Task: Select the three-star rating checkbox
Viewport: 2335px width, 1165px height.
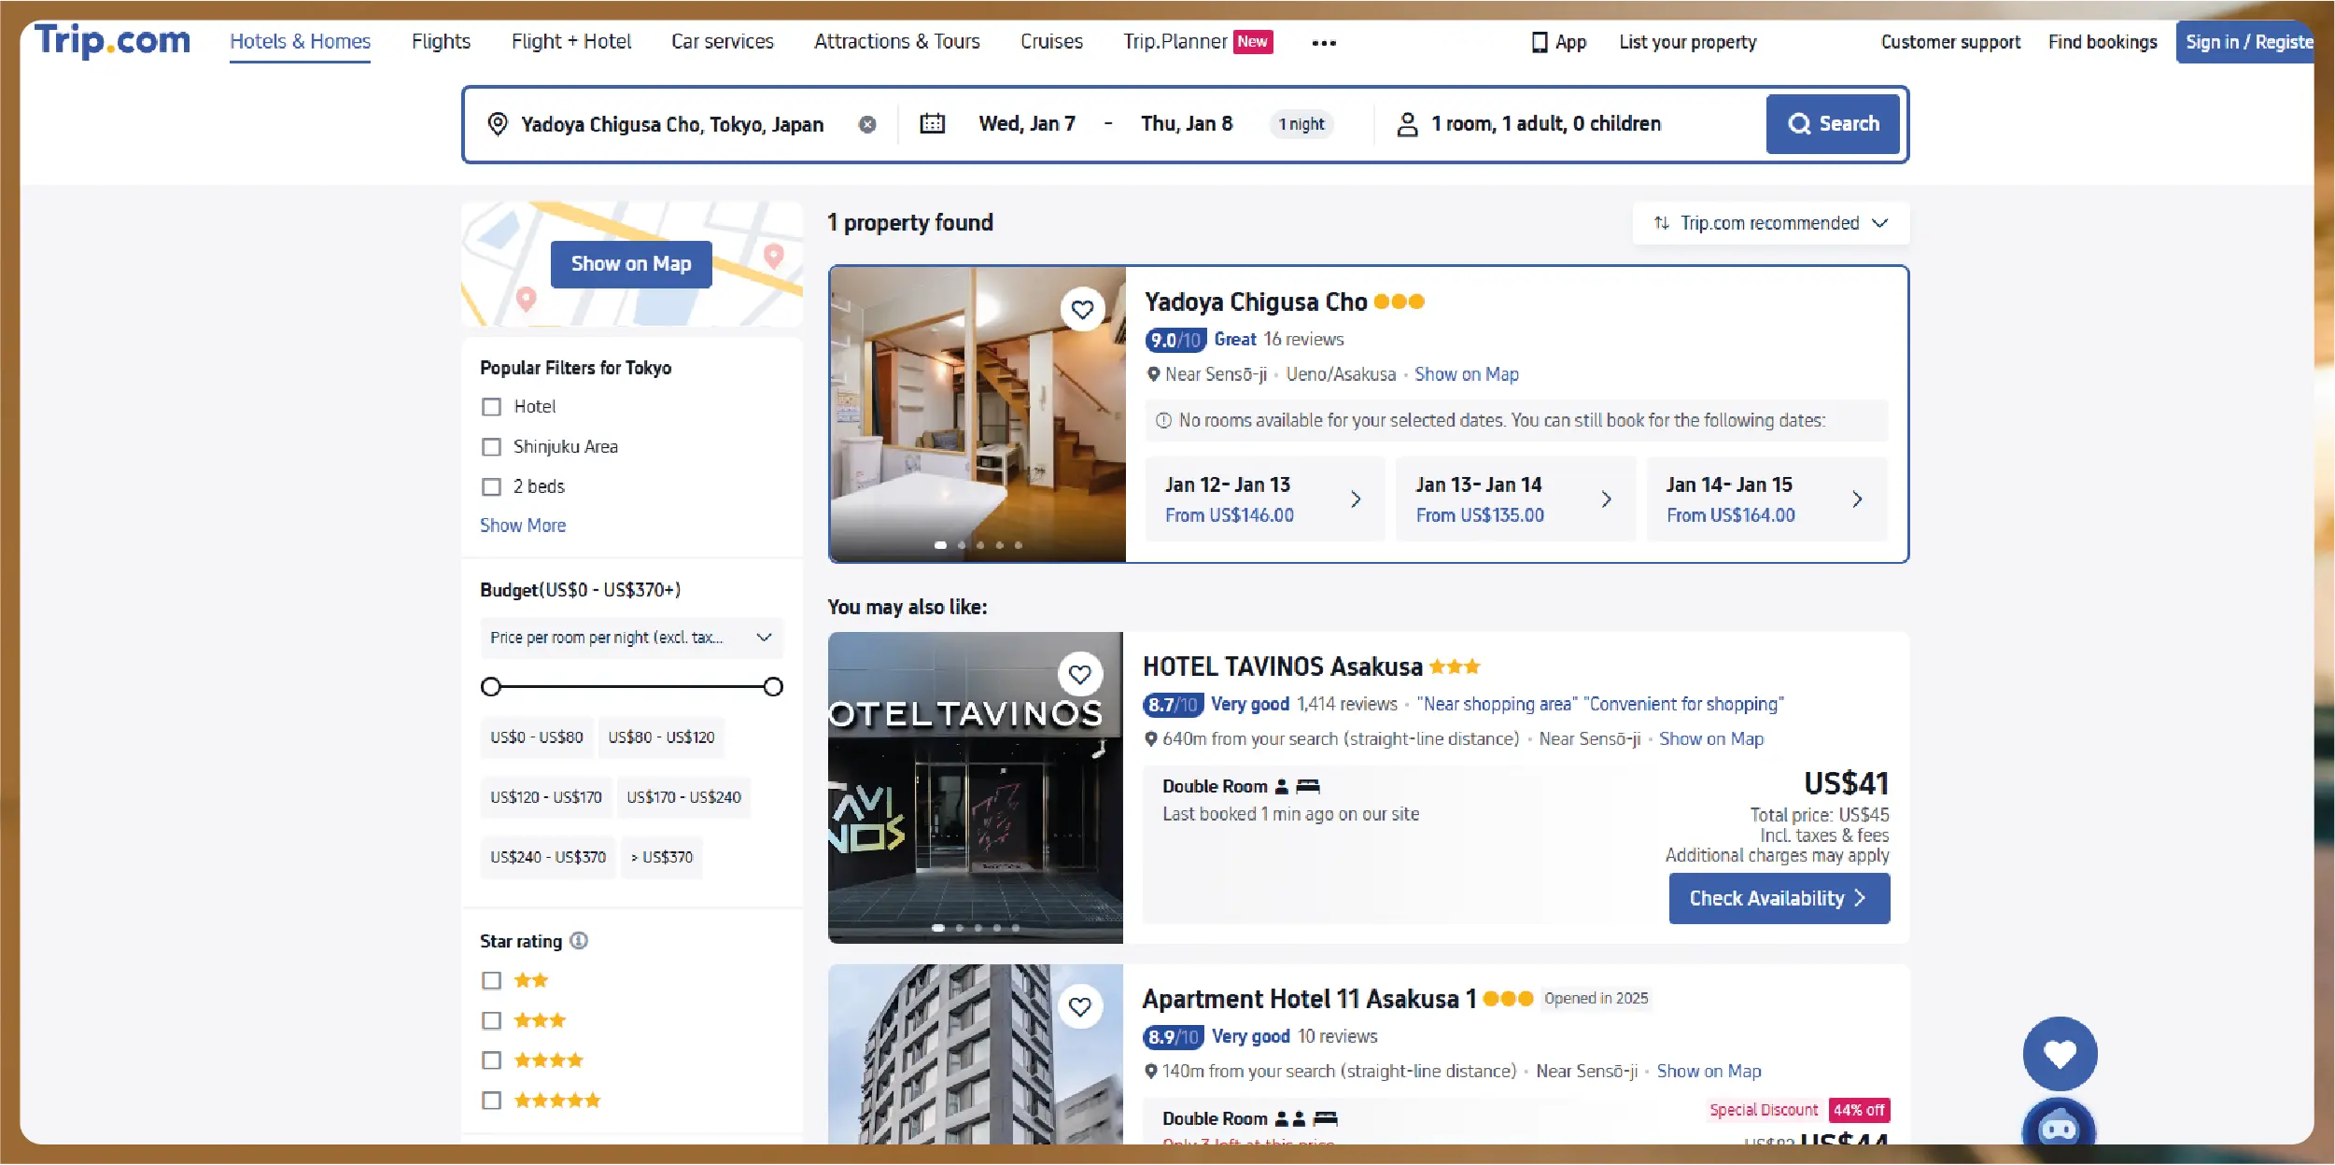Action: tap(491, 1019)
